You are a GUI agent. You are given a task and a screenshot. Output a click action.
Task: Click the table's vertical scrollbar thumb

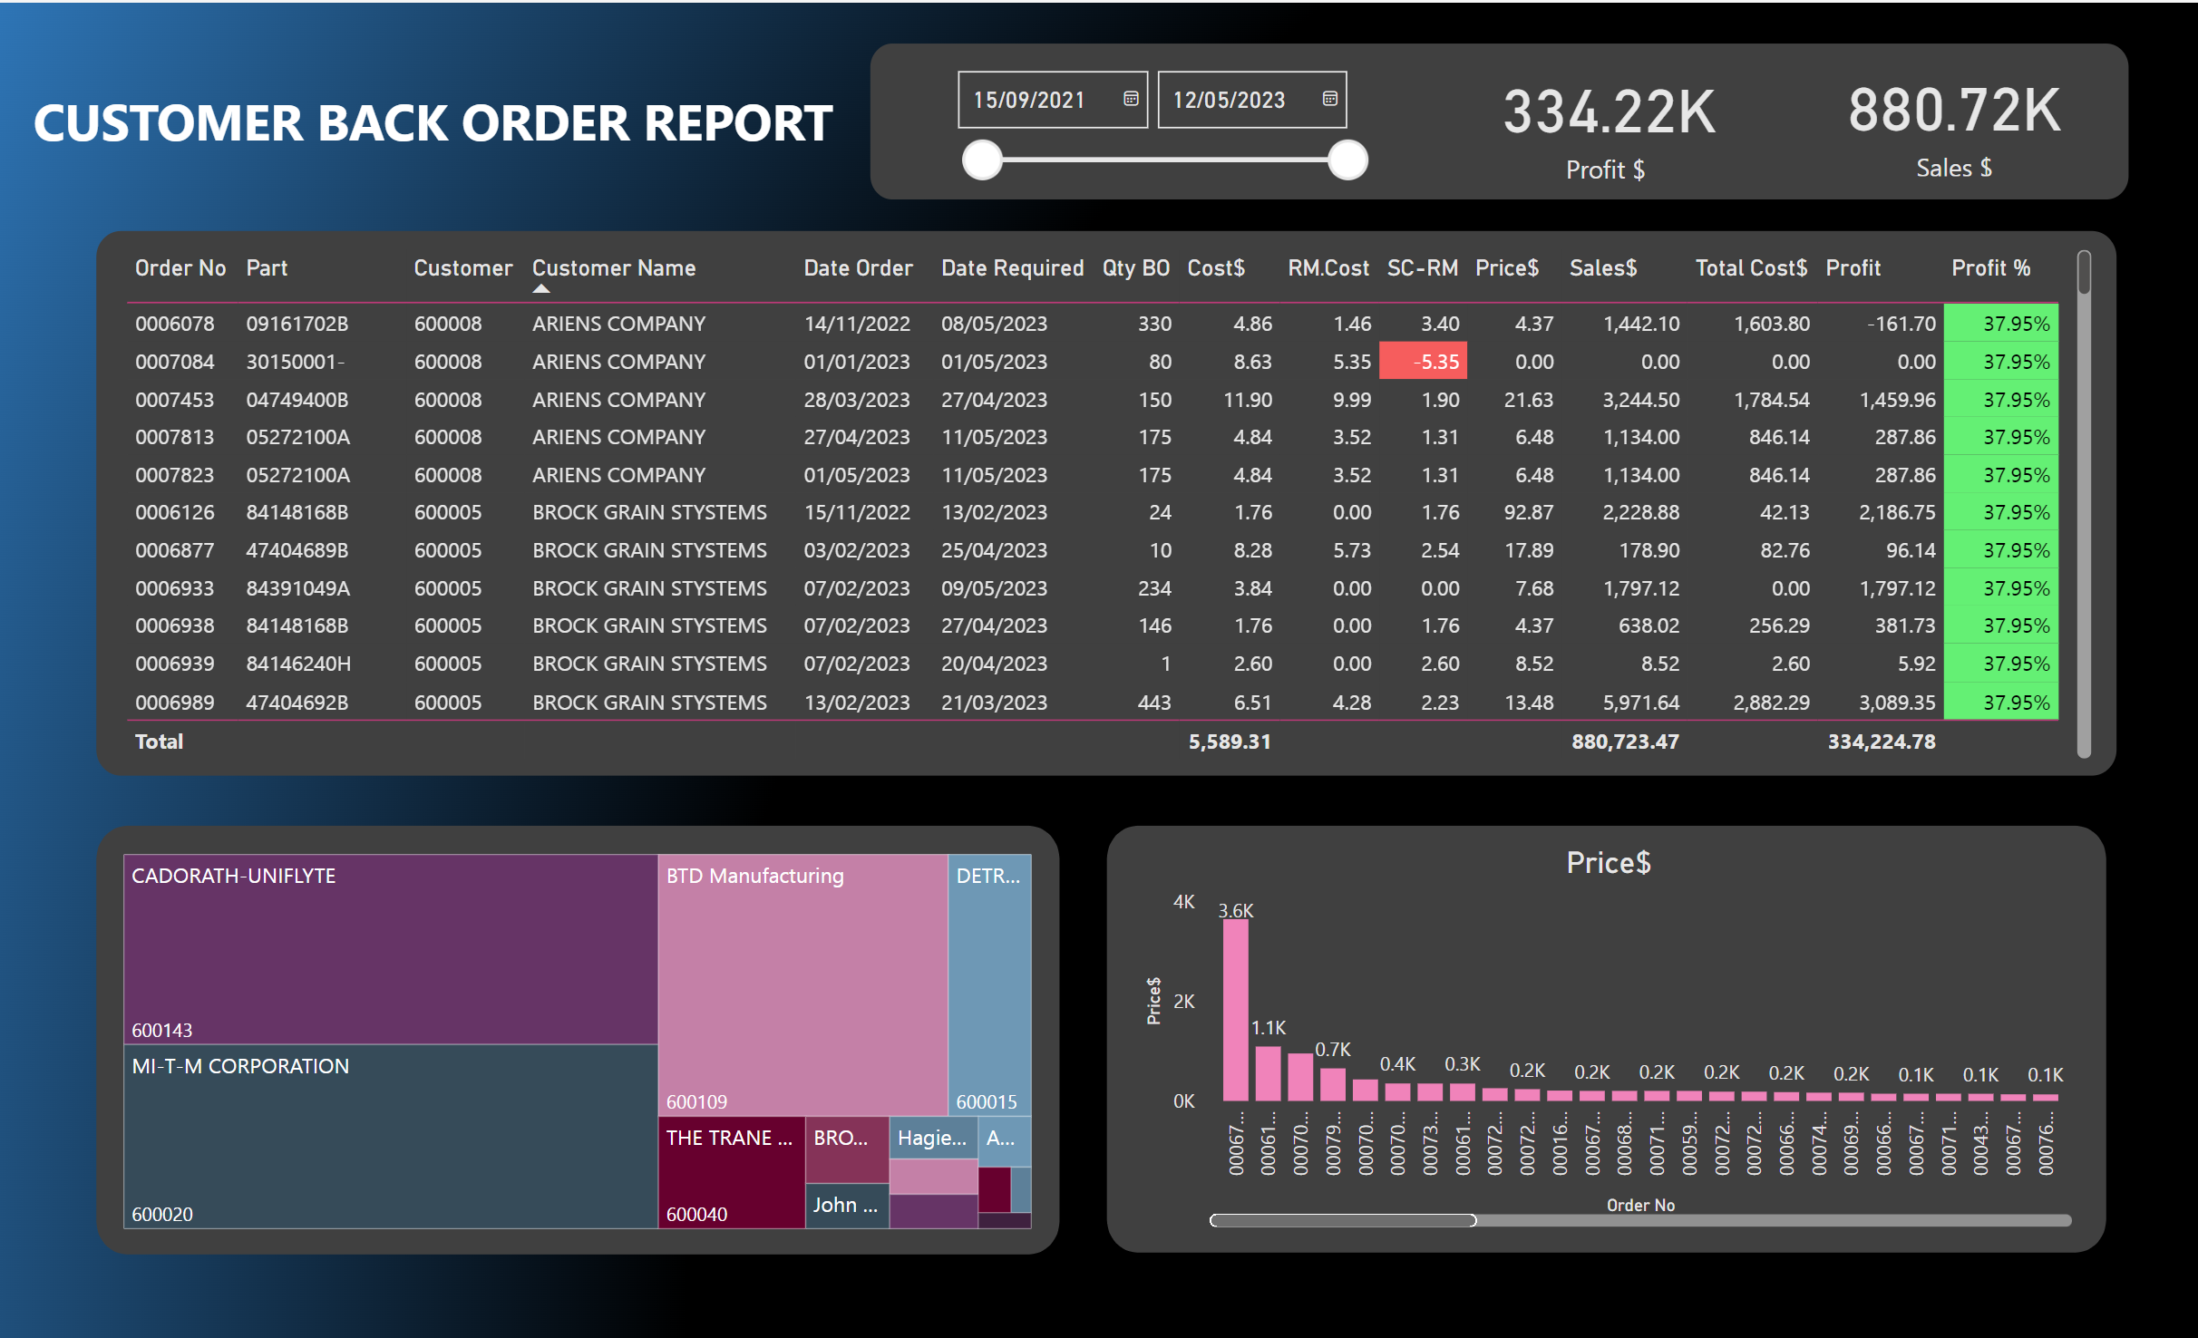[2084, 274]
